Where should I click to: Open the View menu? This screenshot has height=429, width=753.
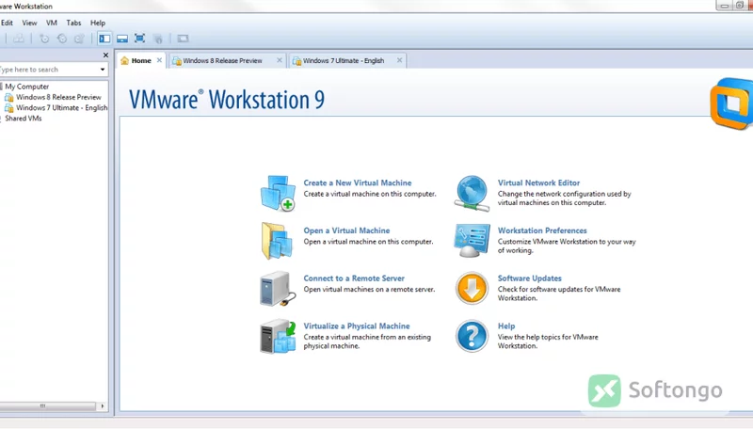click(x=29, y=23)
